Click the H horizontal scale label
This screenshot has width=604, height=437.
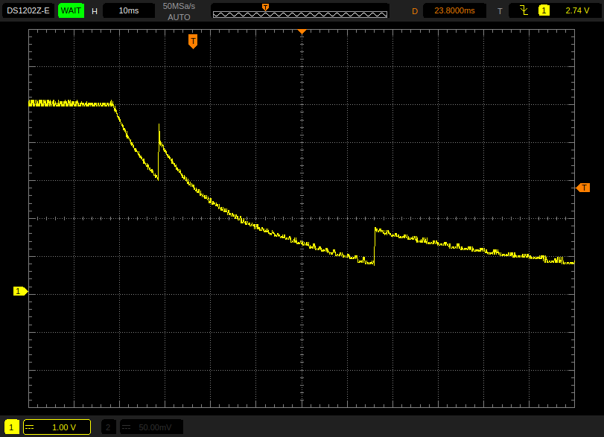point(95,11)
